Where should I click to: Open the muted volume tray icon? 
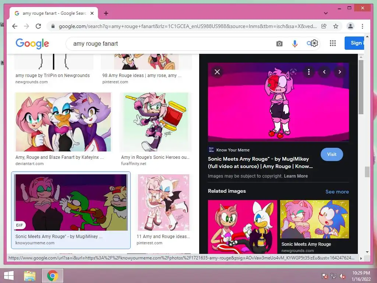[x=342, y=276]
